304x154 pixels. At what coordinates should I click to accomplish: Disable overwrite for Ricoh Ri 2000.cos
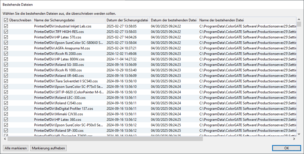click(x=6, y=54)
